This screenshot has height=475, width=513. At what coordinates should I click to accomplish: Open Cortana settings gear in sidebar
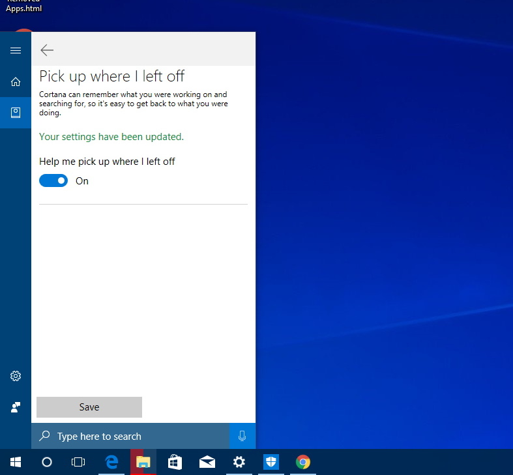[16, 376]
